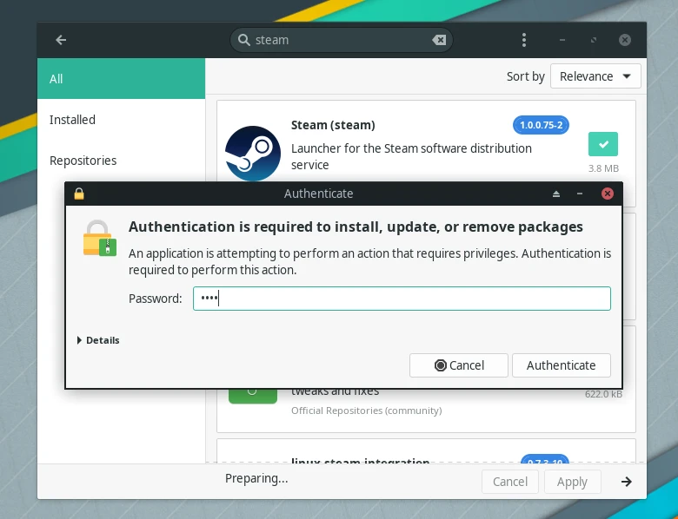Viewport: 678px width, 519px height.
Task: Click the password field
Action: click(402, 299)
